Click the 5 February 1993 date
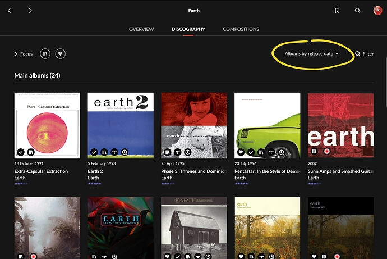 [x=102, y=163]
